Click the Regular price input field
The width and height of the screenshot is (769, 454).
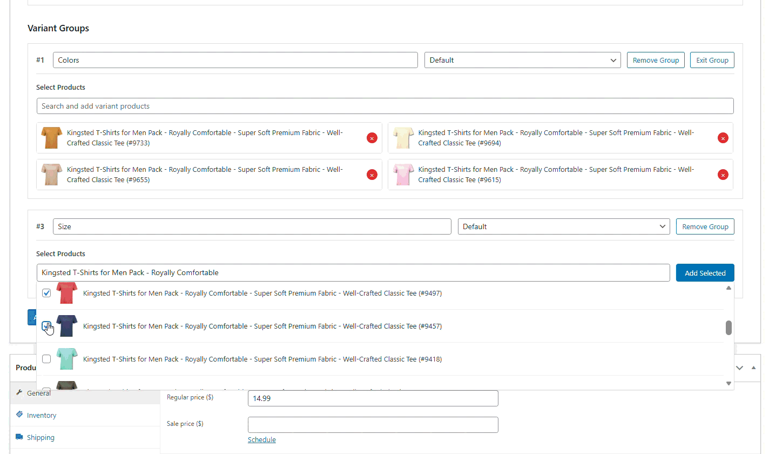[373, 398]
